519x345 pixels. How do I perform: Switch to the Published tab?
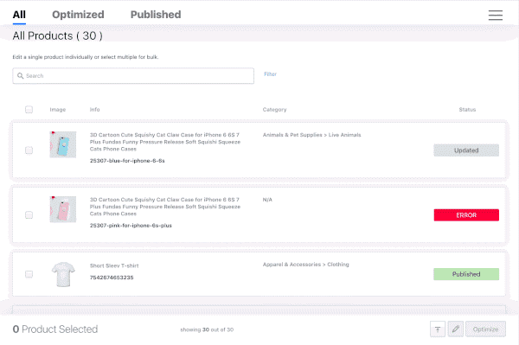[x=156, y=15]
